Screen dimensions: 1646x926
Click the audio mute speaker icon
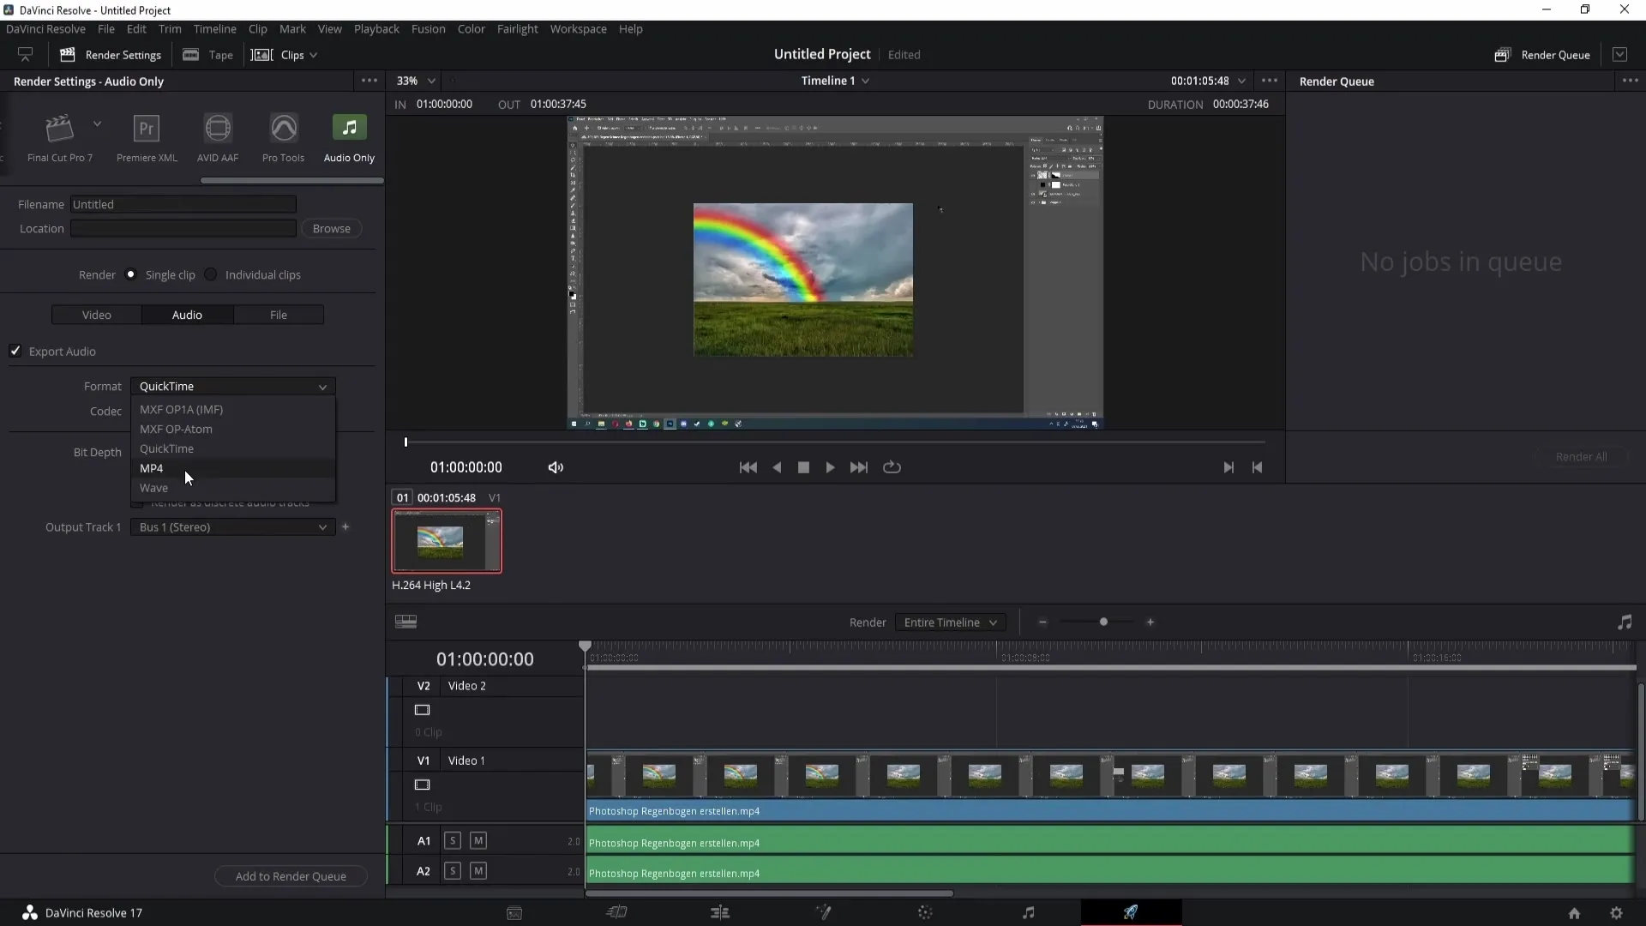tap(555, 466)
